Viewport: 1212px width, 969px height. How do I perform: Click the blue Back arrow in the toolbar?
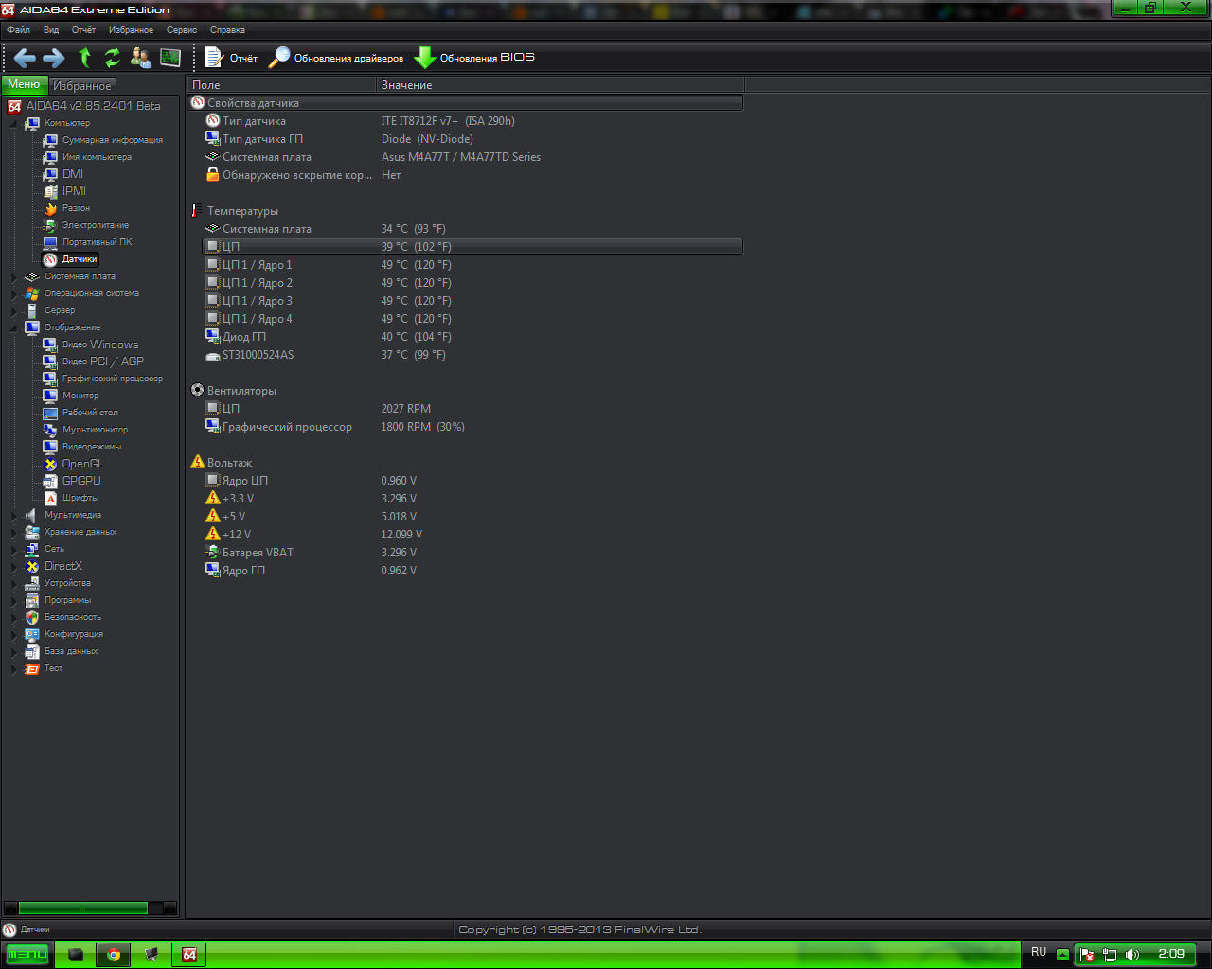pos(25,58)
